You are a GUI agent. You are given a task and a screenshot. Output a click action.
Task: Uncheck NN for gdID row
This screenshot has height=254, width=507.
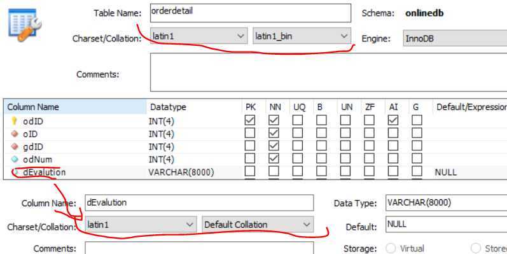274,146
